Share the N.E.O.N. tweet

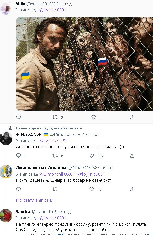tap(132, 155)
